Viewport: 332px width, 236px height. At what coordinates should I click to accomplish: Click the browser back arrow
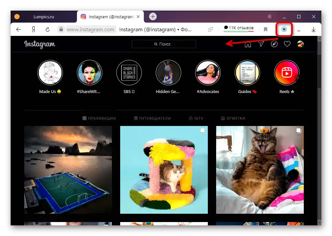[x=19, y=30]
